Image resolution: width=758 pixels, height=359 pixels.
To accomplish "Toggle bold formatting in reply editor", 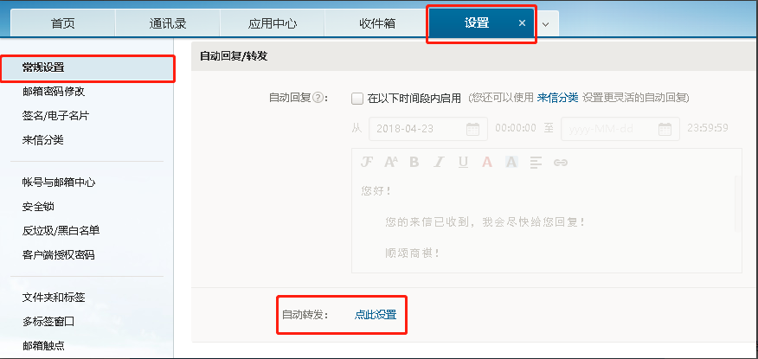I will point(414,162).
